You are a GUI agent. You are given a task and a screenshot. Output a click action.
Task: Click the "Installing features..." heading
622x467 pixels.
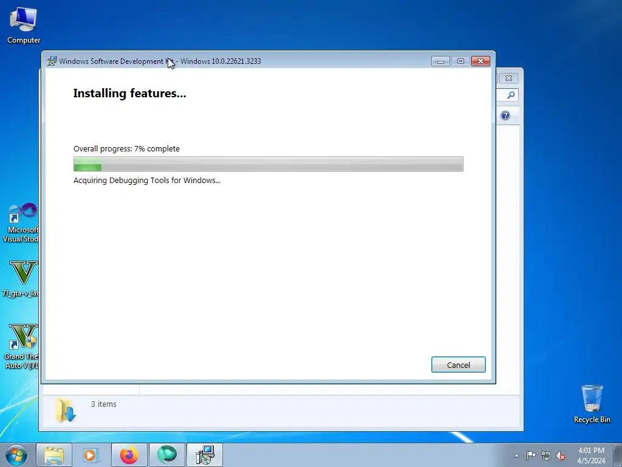[x=130, y=93]
